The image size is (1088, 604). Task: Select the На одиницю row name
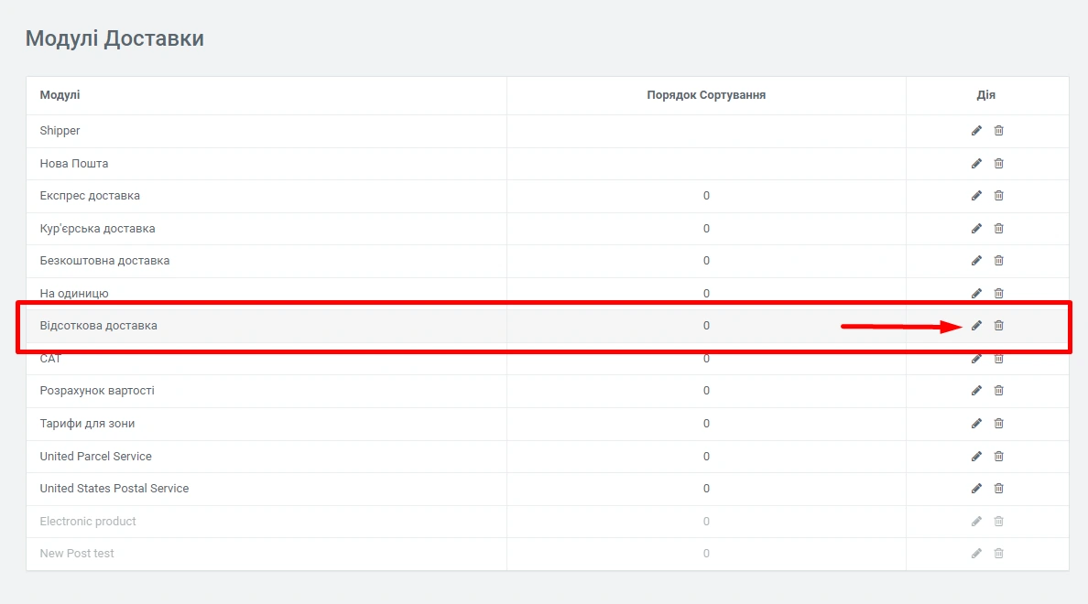click(x=74, y=294)
